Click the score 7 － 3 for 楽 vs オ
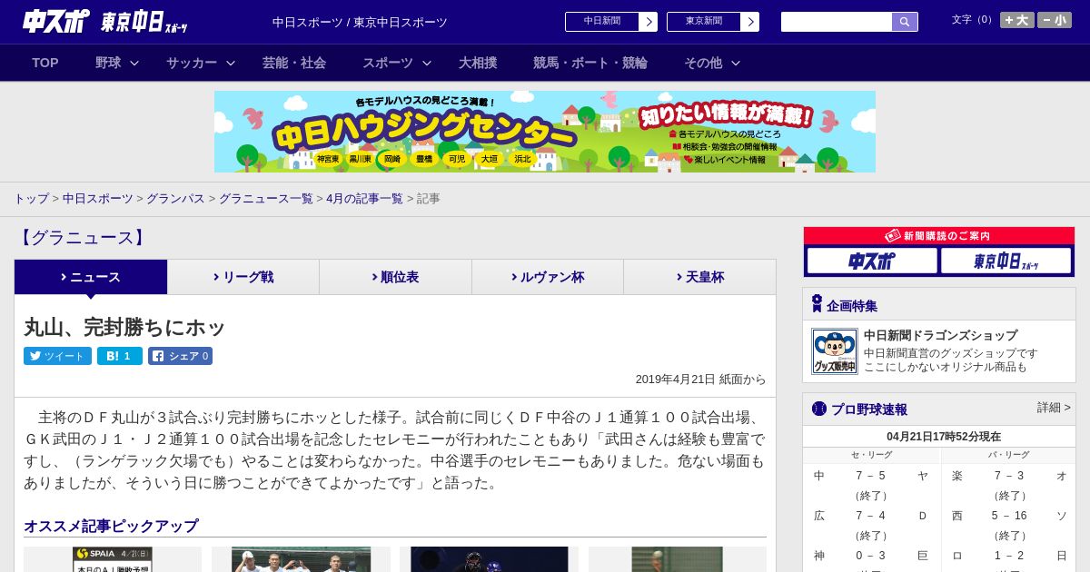 click(1008, 476)
